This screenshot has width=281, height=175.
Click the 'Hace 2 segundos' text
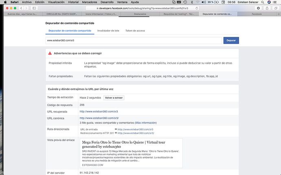(90, 97)
